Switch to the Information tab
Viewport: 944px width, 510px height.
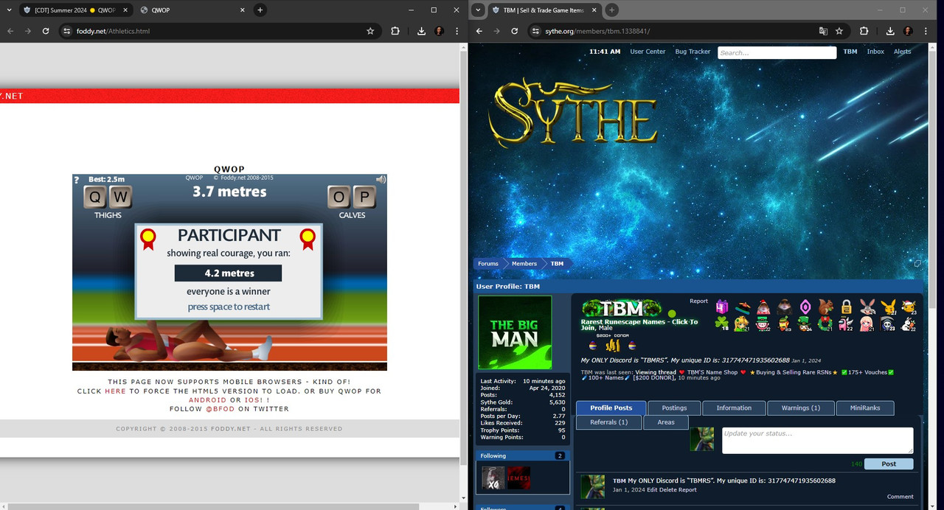(734, 408)
